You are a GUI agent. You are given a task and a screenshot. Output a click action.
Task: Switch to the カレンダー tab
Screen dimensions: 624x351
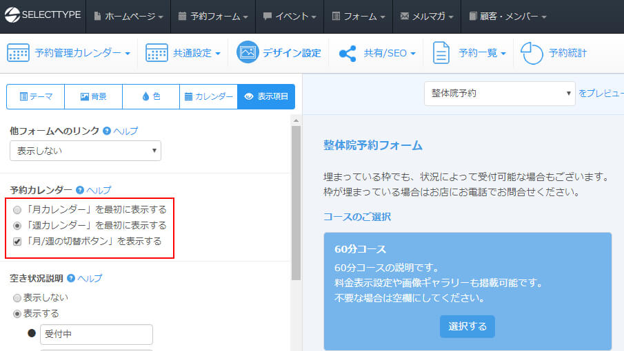click(208, 97)
